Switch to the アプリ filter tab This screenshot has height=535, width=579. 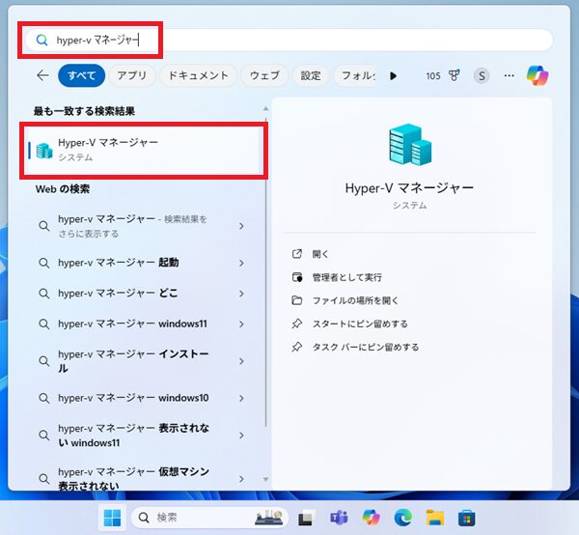pos(132,75)
